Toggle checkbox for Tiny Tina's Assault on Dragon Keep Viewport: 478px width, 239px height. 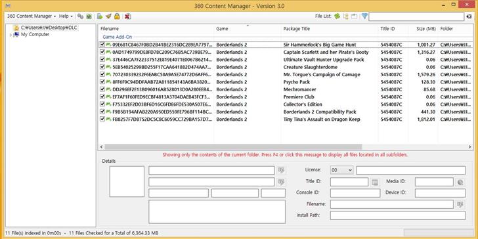coord(102,119)
